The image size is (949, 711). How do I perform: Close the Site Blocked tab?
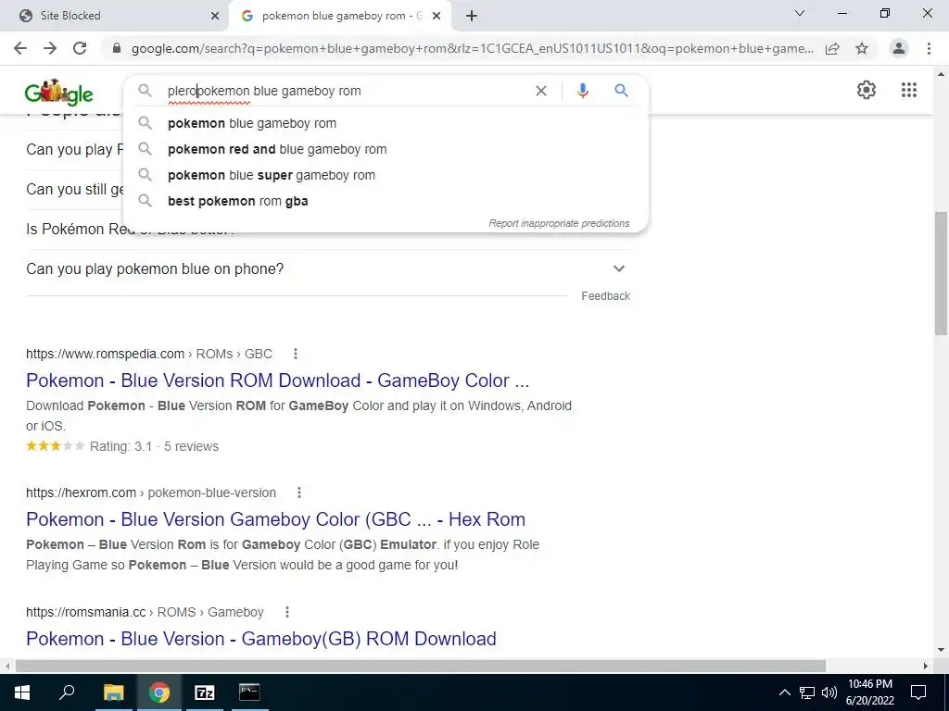pos(215,17)
